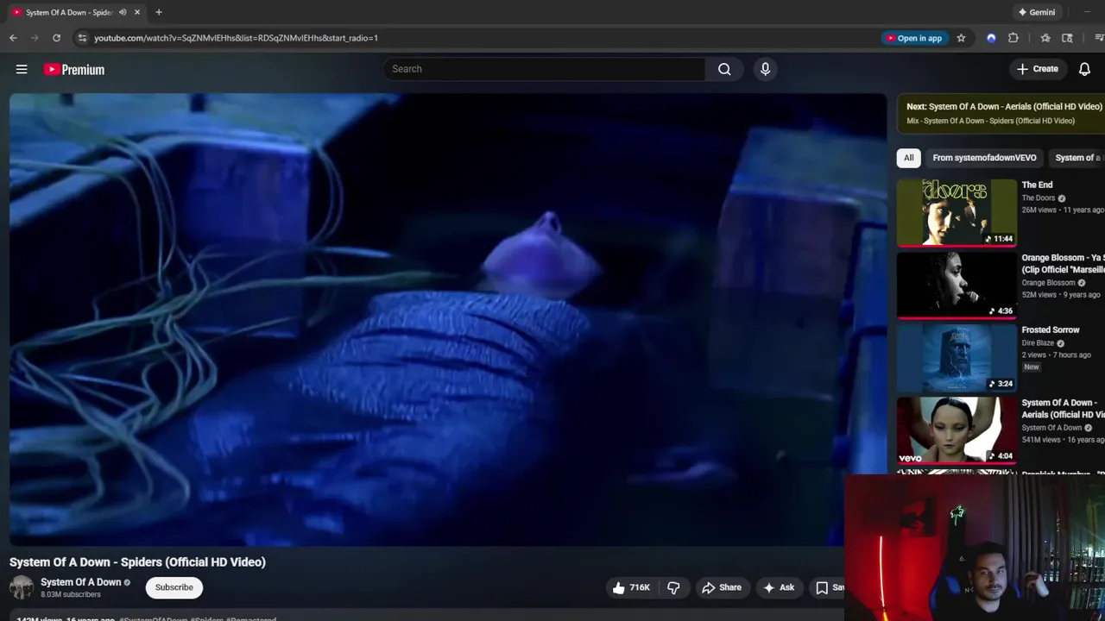Viewport: 1105px width, 621px height.
Task: Select the partially visible System of a chip
Action: coord(1077,158)
